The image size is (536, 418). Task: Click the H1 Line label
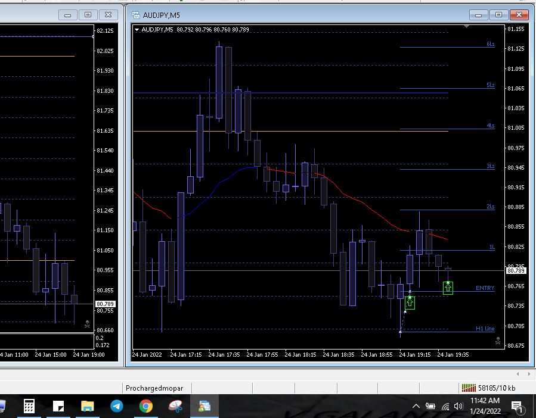pyautogui.click(x=485, y=329)
